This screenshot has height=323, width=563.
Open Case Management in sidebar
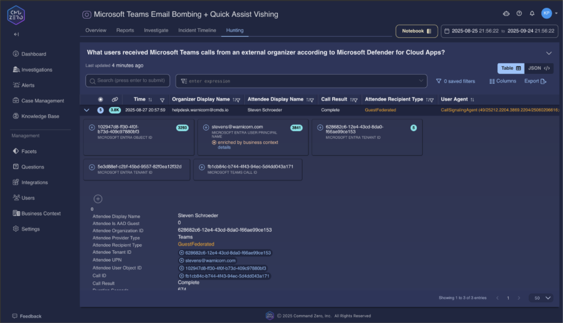pyautogui.click(x=38, y=101)
